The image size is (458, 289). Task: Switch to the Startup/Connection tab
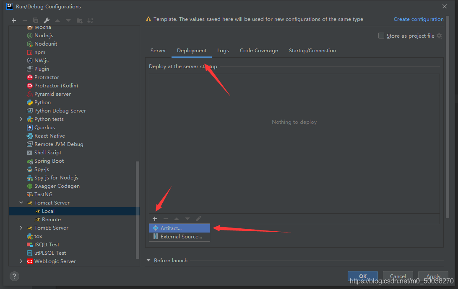pos(312,51)
